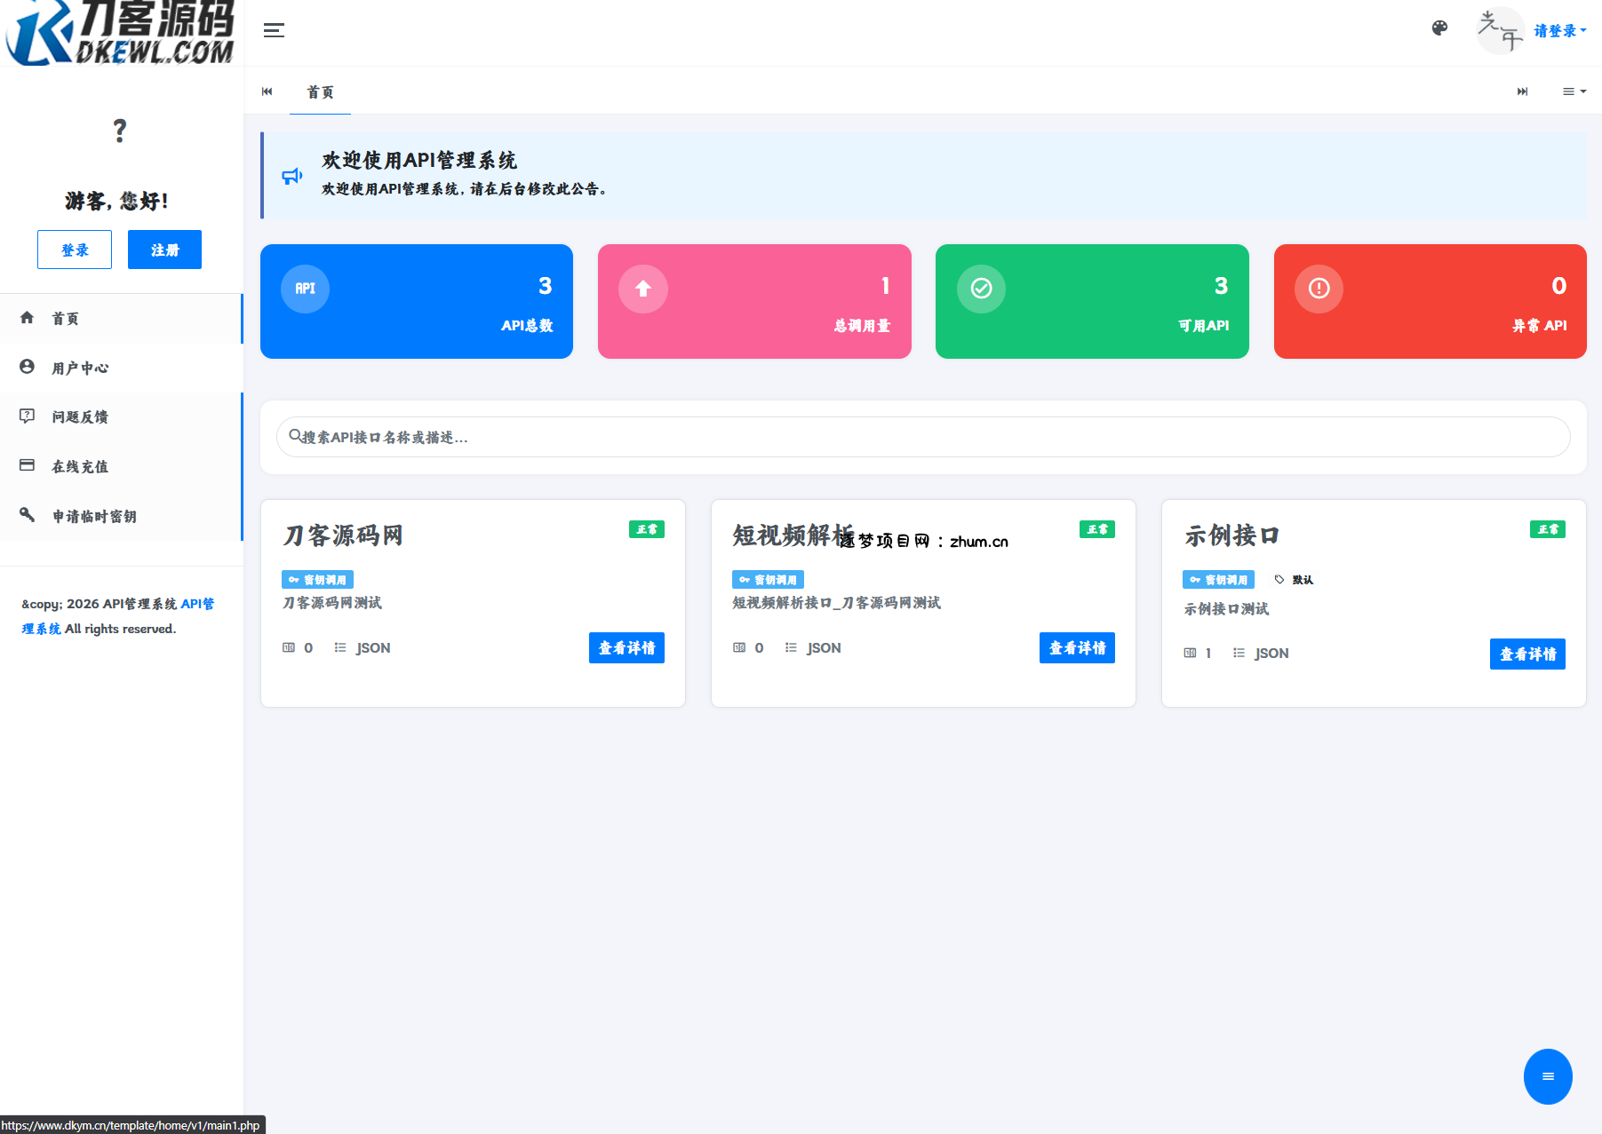Click the 示例接口测试 description text

(x=1226, y=609)
